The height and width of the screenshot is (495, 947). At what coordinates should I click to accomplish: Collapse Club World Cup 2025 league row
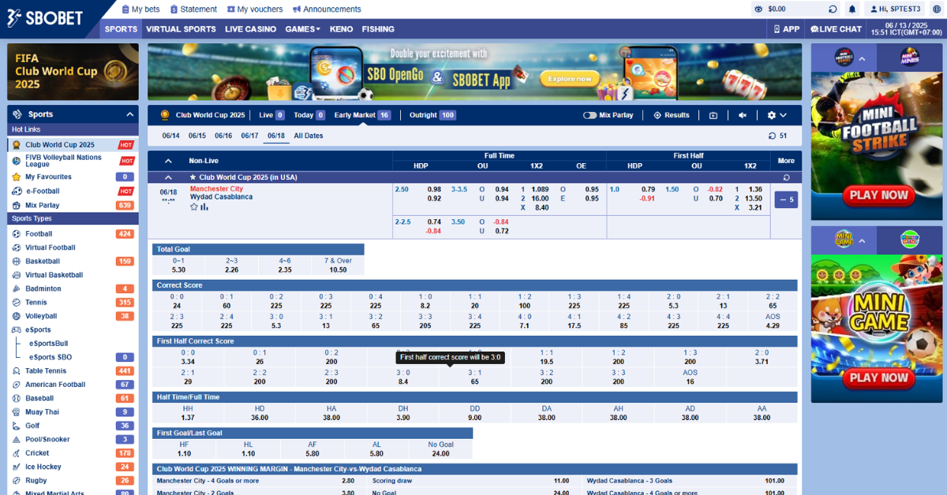pyautogui.click(x=168, y=177)
